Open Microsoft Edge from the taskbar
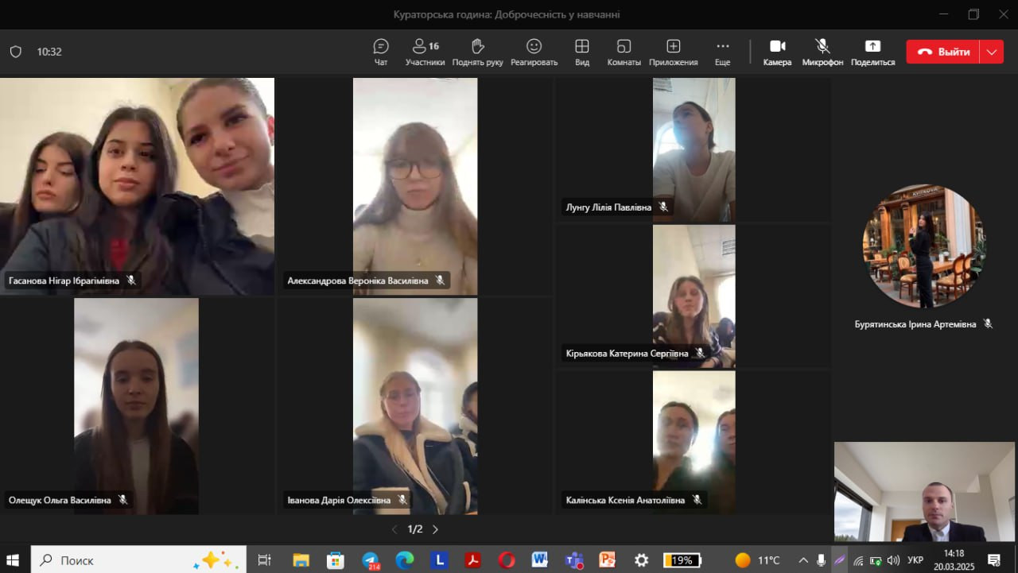1018x573 pixels. 405,560
